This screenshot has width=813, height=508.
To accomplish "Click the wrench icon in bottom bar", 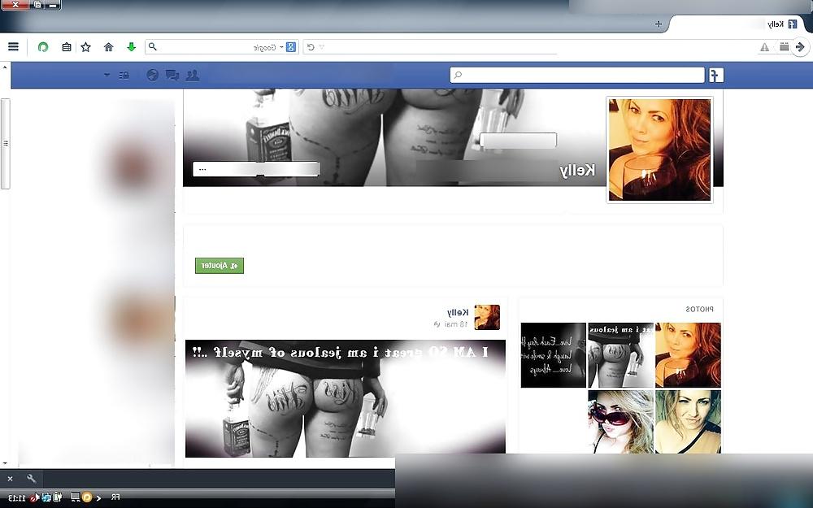I will (31, 479).
